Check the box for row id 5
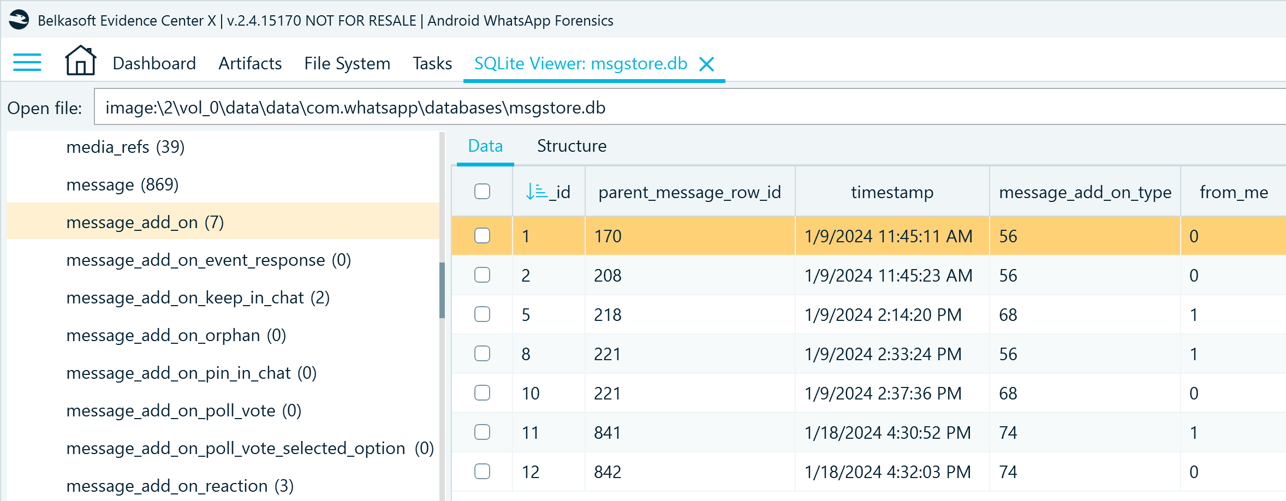 [482, 314]
